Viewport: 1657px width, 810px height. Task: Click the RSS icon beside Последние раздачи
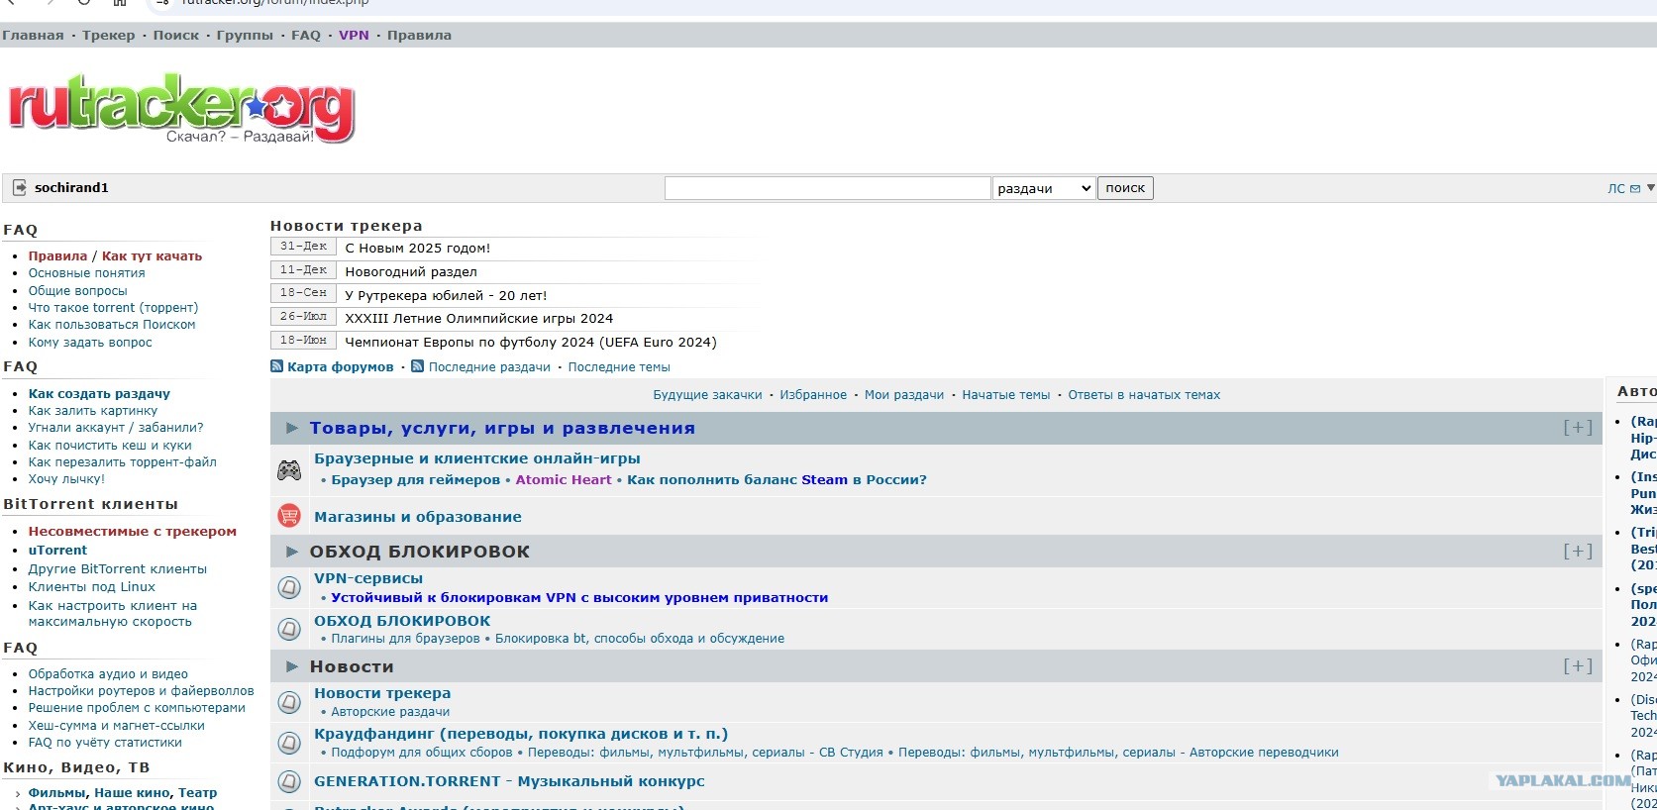click(x=418, y=366)
